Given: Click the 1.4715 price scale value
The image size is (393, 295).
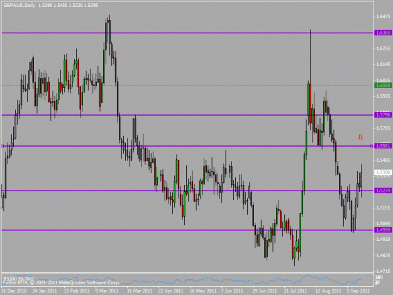Looking at the screenshot, I should coord(383,271).
